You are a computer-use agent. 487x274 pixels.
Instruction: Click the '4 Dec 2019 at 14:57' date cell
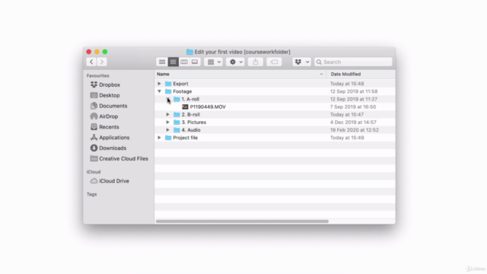(353, 122)
